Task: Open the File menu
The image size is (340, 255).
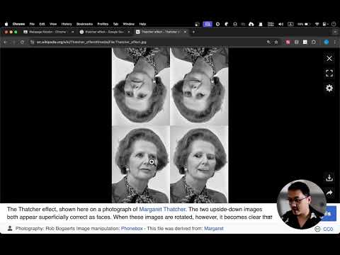Action: (x=32, y=24)
